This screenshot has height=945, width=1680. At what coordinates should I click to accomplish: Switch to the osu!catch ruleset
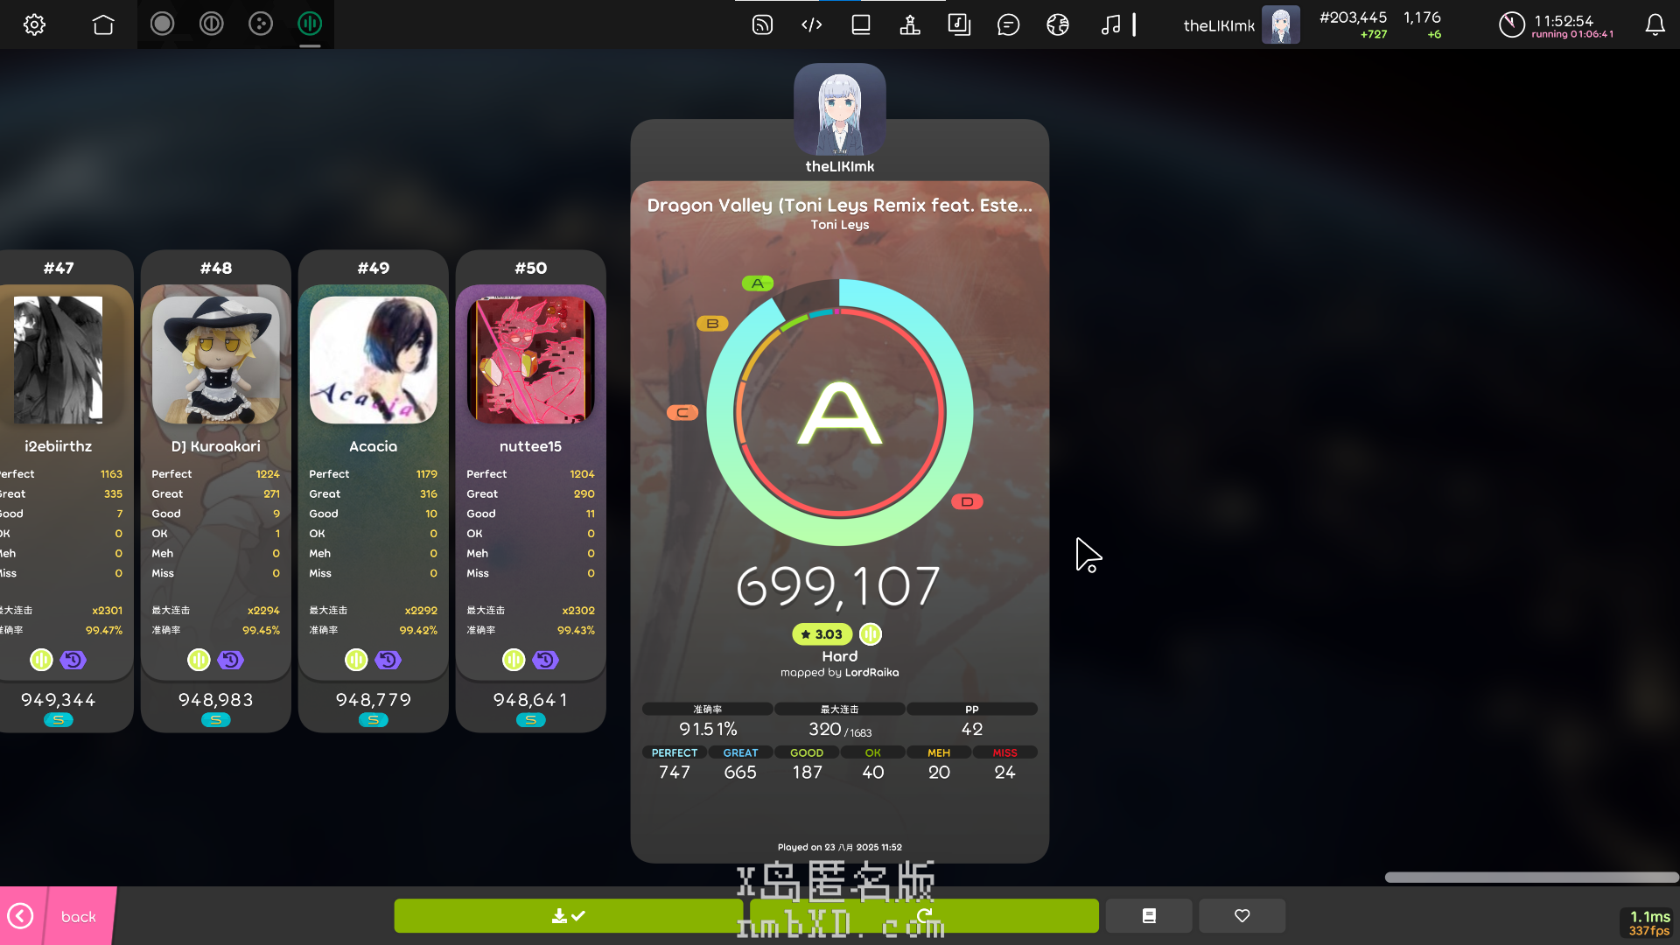[261, 24]
